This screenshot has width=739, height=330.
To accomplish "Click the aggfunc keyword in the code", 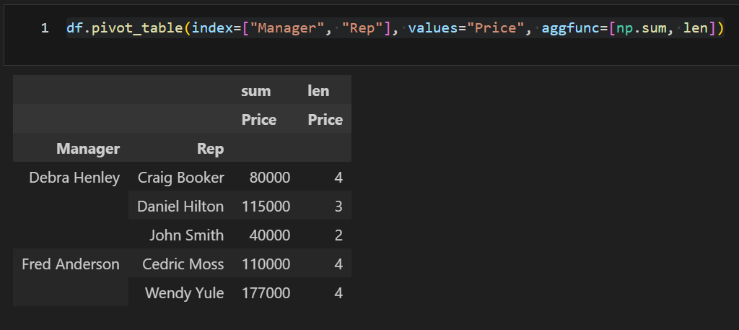I will pos(569,29).
